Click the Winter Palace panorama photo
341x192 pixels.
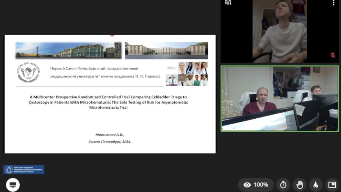pyautogui.click(x=69, y=50)
